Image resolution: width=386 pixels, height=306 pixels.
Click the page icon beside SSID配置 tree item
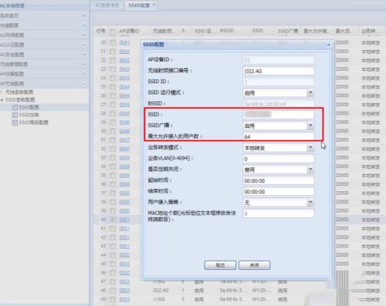pos(15,107)
